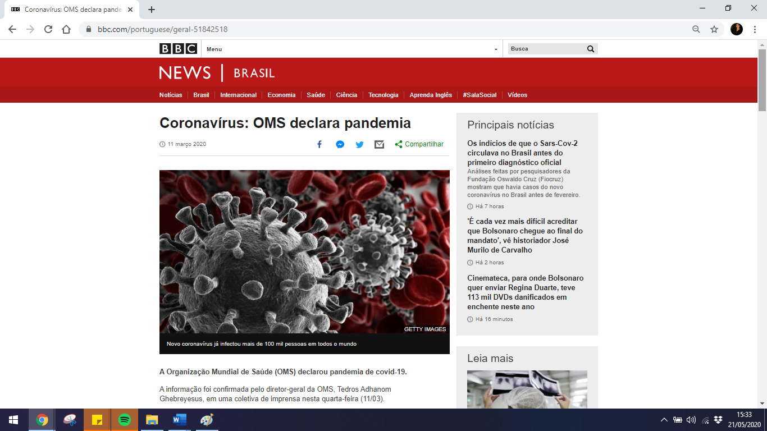Bookmark this page with the star icon
The width and height of the screenshot is (767, 431).
point(714,29)
